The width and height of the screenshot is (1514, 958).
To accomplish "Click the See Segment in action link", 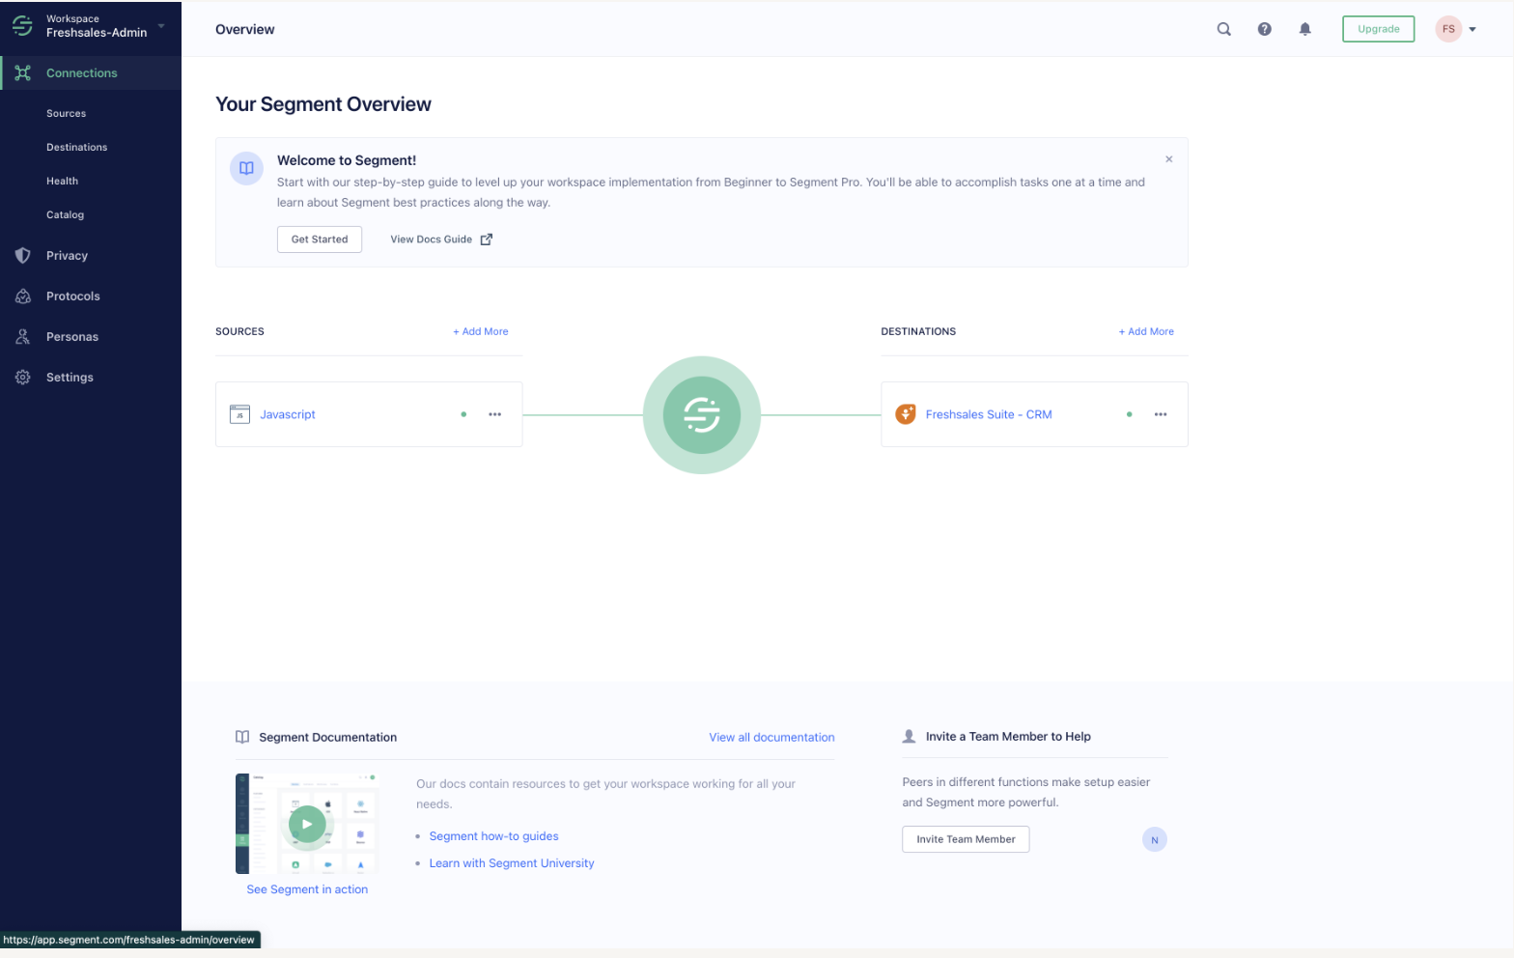I will click(x=307, y=889).
